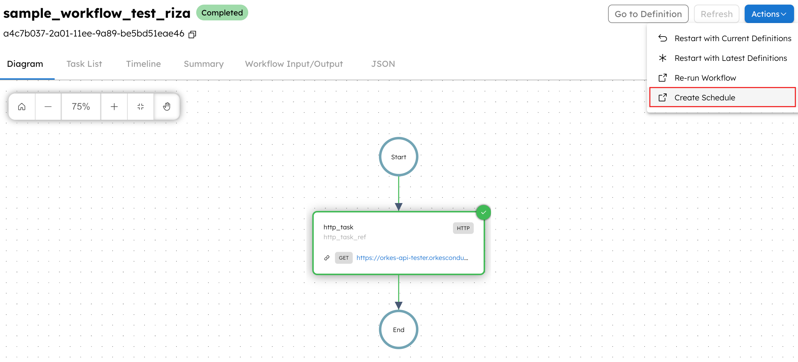Open the JSON tab
Screen dimensions: 798x362
[383, 64]
